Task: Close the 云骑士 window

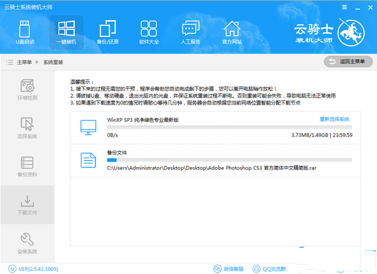Action: pos(371,8)
